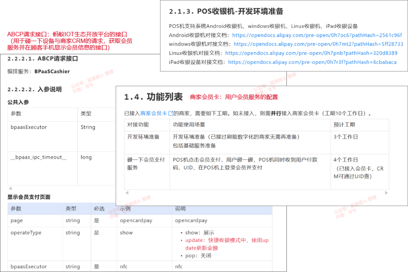This screenshot has height=272, width=408.
Task: Click left scroll arrow under 公共入参 table
Action: tap(10, 188)
